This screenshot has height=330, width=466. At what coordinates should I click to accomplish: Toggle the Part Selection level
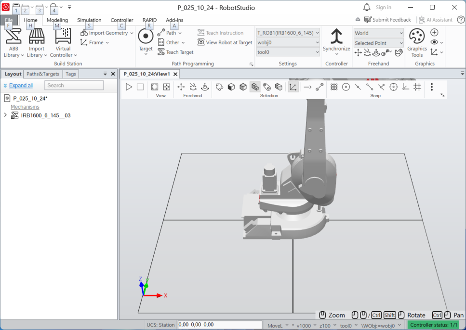click(x=255, y=87)
